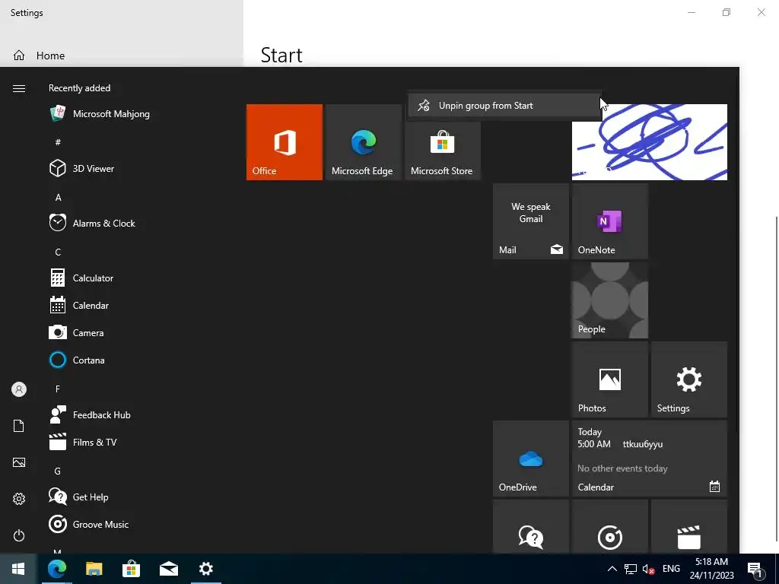Select the G letter header in the app list
This screenshot has width=779, height=584.
(58, 471)
